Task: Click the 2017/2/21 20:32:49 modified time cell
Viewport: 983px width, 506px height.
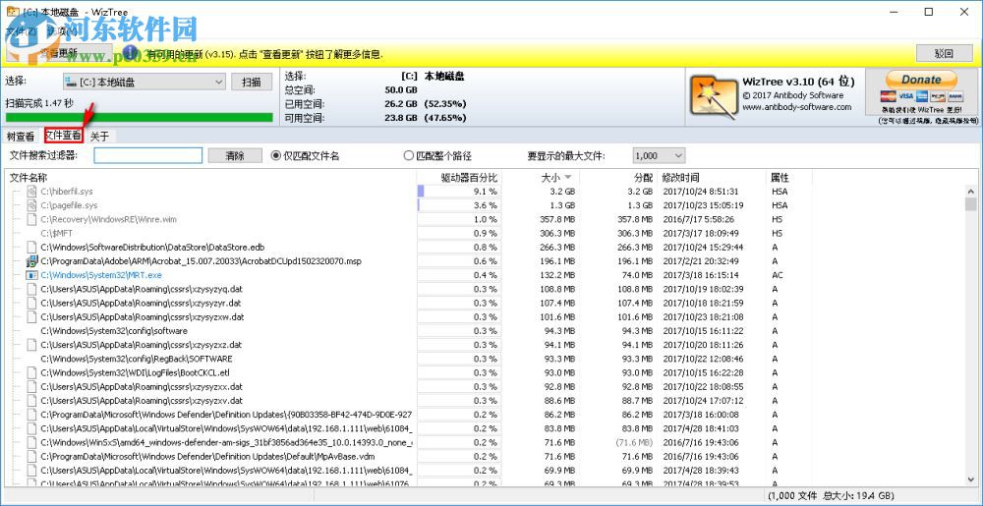Action: pyautogui.click(x=701, y=261)
